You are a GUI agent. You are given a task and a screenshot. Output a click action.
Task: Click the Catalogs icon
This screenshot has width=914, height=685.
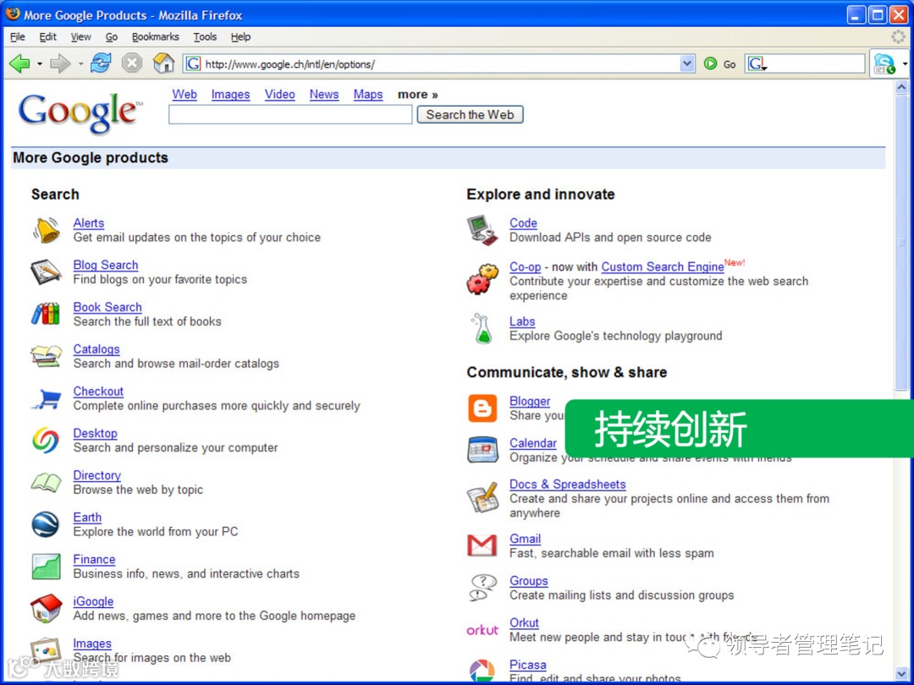pyautogui.click(x=46, y=356)
